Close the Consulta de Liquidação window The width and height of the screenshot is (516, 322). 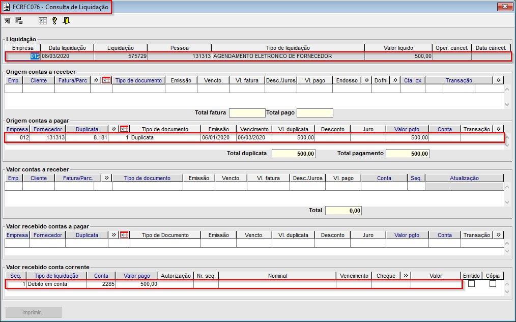[x=505, y=6]
